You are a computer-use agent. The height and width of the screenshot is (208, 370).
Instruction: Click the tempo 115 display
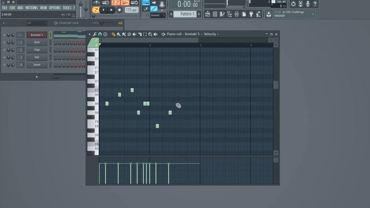pyautogui.click(x=132, y=10)
